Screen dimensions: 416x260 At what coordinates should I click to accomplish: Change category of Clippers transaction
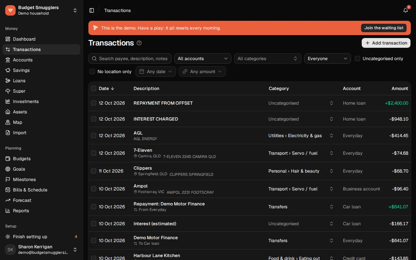click(301, 171)
